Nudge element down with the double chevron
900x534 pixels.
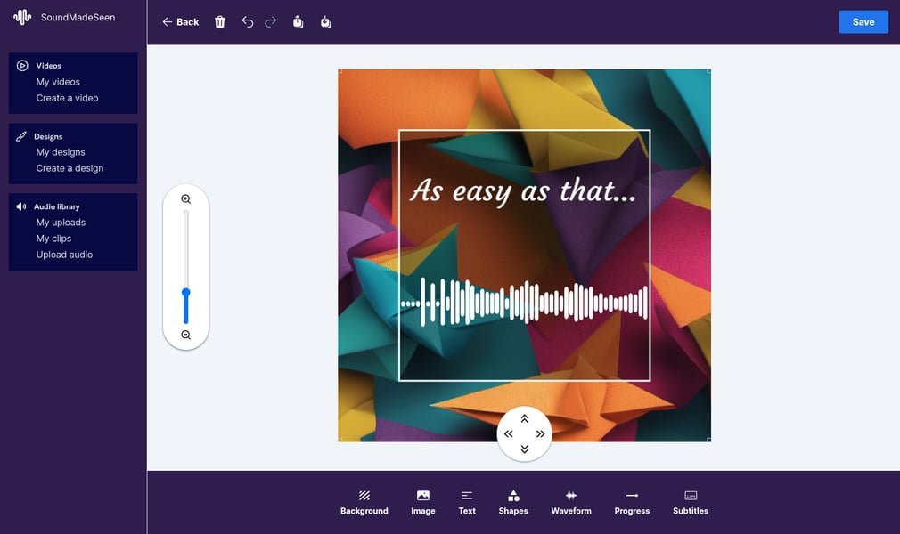(524, 449)
